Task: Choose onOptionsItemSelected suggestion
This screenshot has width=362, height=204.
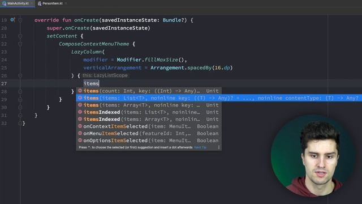Action: [x=149, y=141]
